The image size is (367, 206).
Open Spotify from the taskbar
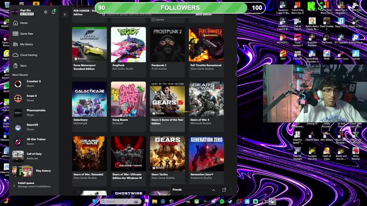[x=222, y=201]
